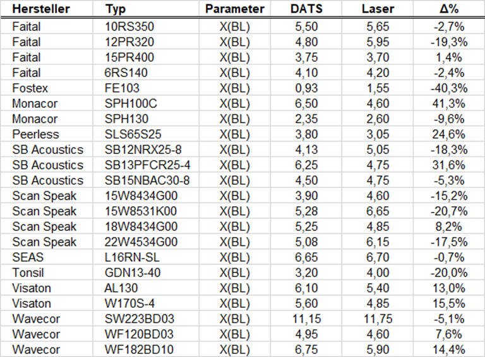Click the Laser value 5,90
The height and width of the screenshot is (357, 485).
pyautogui.click(x=378, y=350)
